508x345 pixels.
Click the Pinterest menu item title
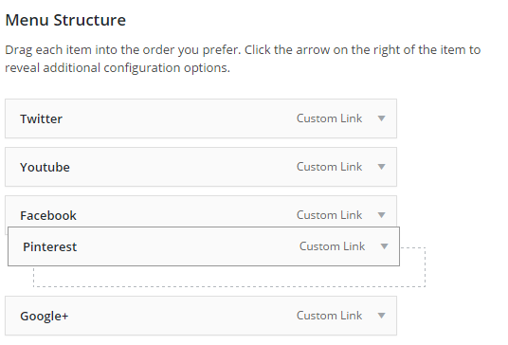50,246
